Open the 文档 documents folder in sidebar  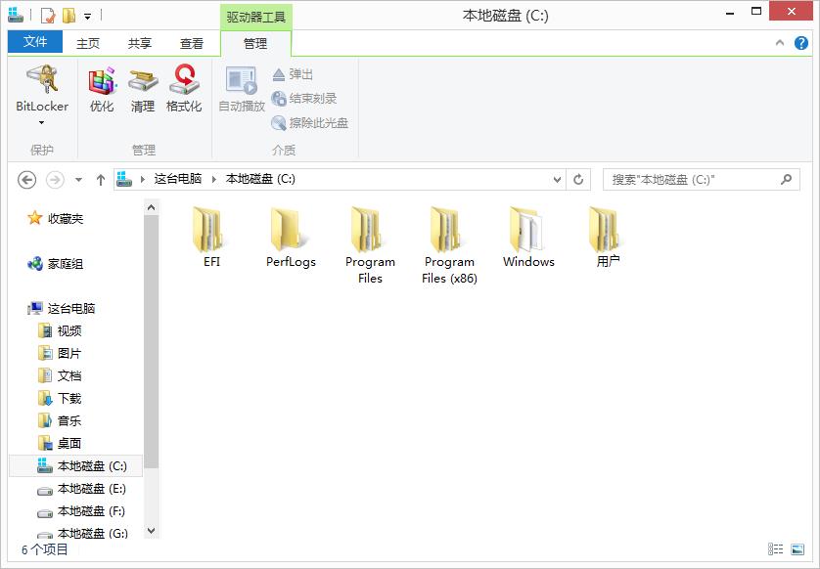tap(60, 375)
